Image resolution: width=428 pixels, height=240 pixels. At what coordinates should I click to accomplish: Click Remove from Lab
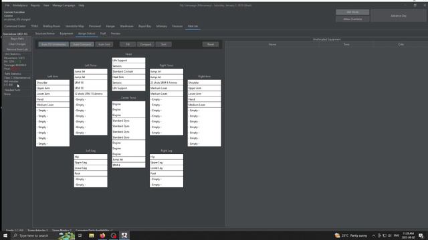tap(17, 49)
